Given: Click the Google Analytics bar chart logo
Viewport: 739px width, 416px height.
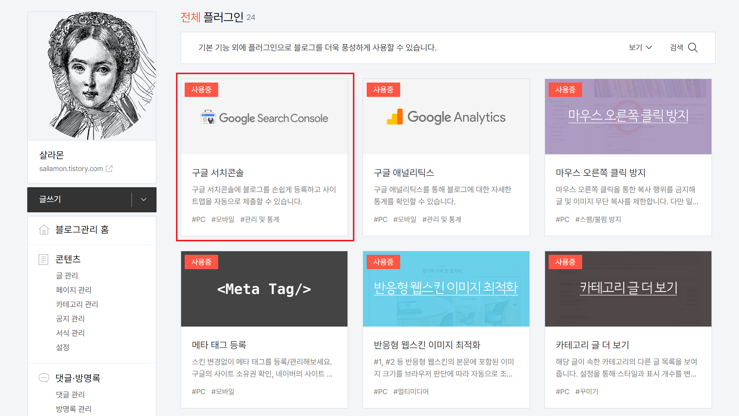Looking at the screenshot, I should click(395, 117).
